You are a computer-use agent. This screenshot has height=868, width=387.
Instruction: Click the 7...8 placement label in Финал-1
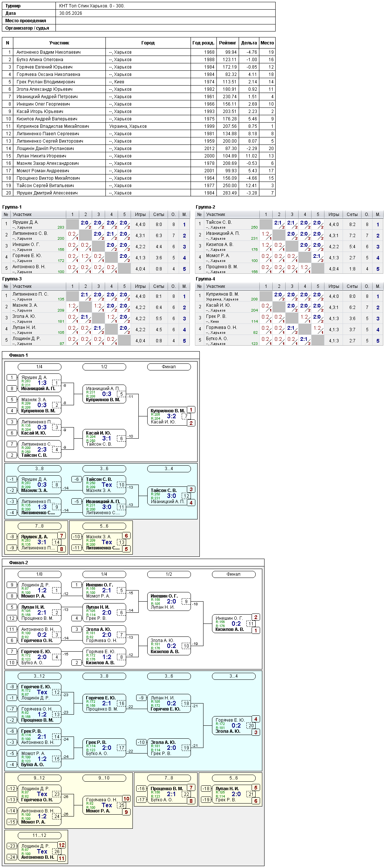[40, 526]
